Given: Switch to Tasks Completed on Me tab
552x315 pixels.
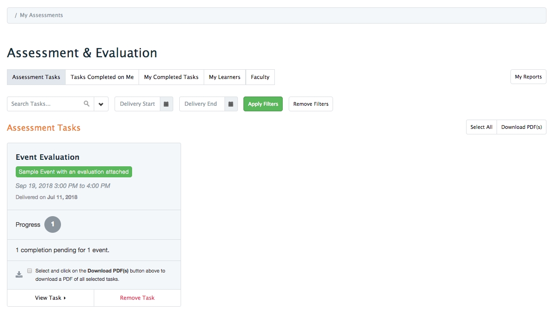Looking at the screenshot, I should (102, 77).
